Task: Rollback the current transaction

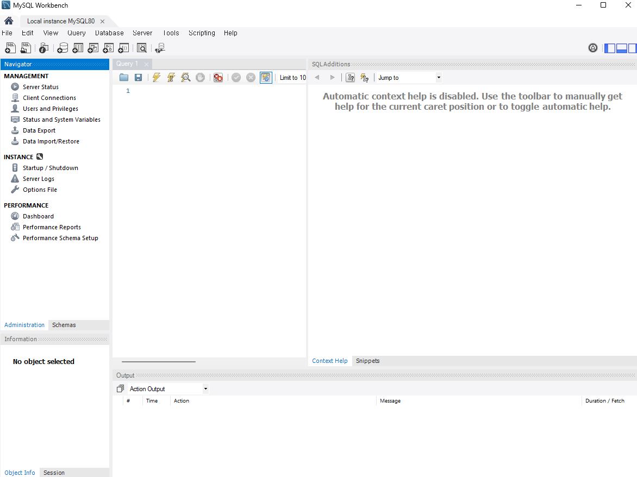Action: point(251,77)
